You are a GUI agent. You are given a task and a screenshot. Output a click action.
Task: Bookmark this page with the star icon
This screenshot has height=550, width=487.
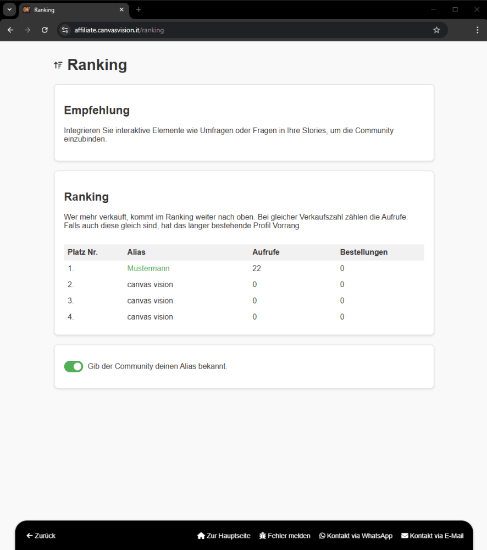(x=436, y=30)
